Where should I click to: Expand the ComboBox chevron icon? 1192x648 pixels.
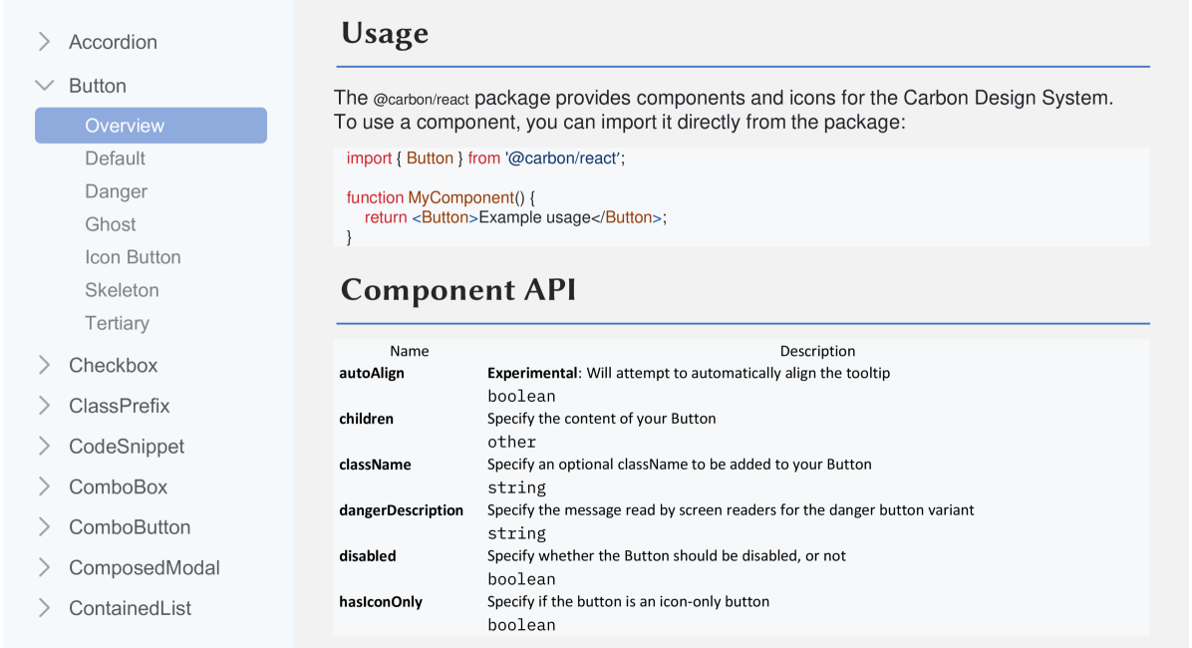coord(44,486)
